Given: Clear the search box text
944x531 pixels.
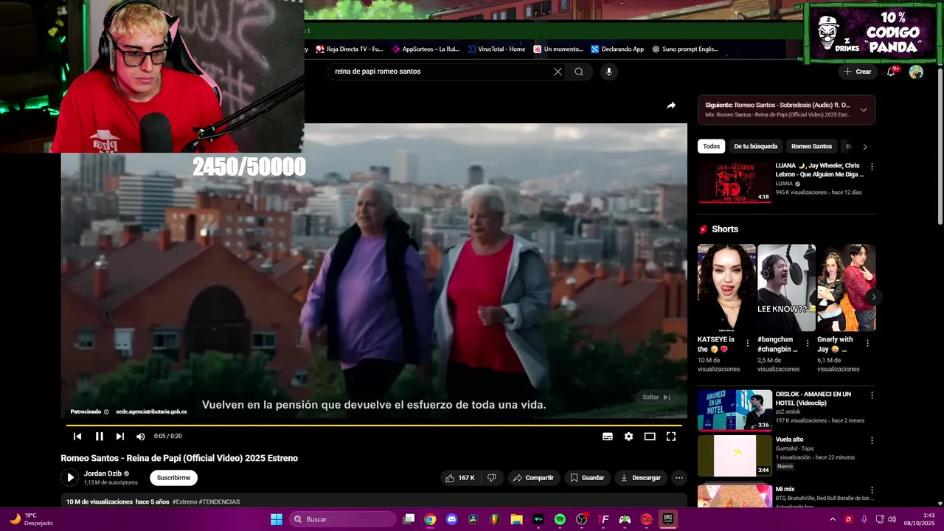Looking at the screenshot, I should click(558, 72).
